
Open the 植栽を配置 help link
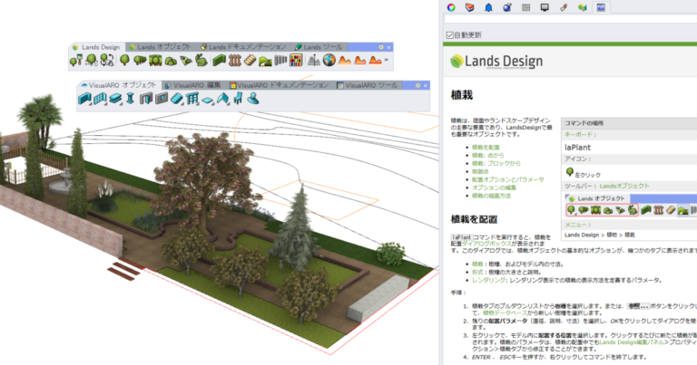point(486,147)
